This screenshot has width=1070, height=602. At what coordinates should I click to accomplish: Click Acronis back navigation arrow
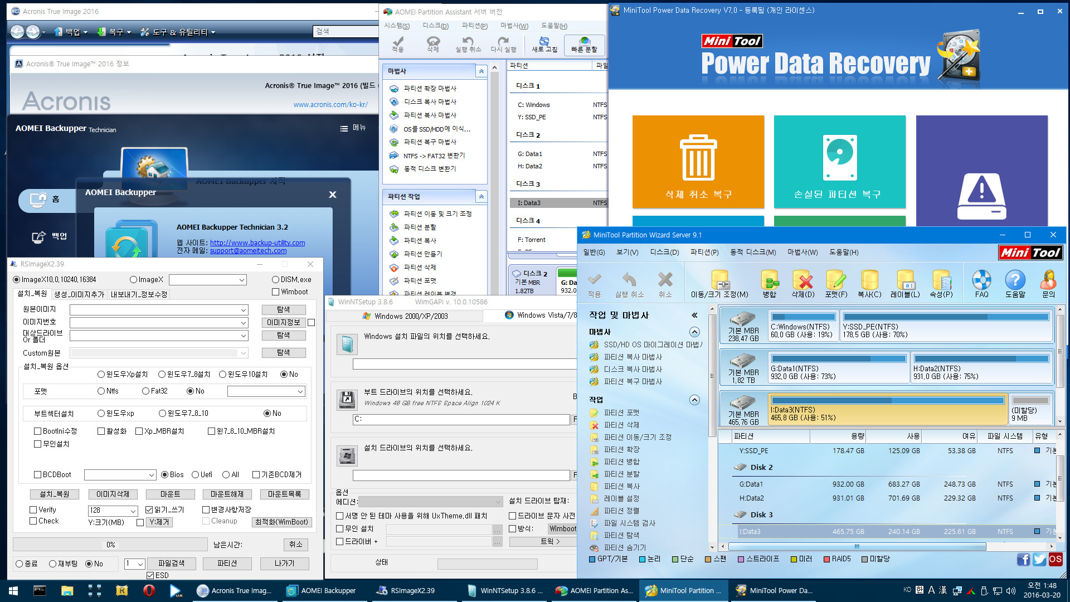tap(17, 32)
